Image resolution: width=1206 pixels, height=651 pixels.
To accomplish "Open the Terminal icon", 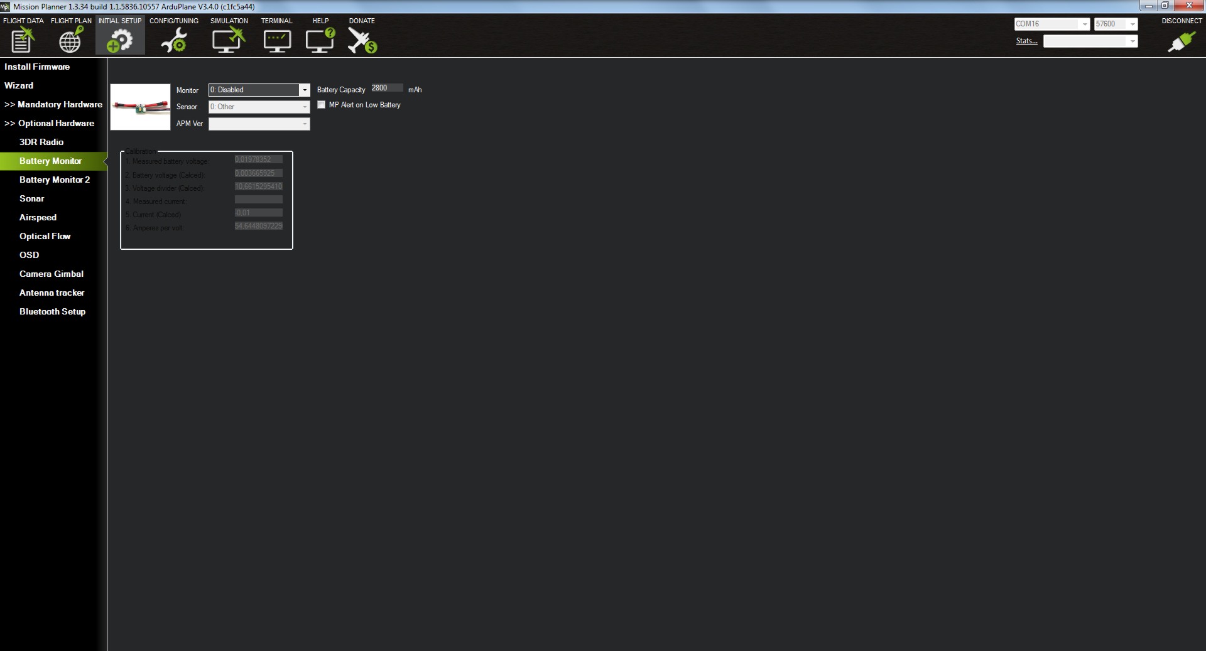I will [x=276, y=40].
